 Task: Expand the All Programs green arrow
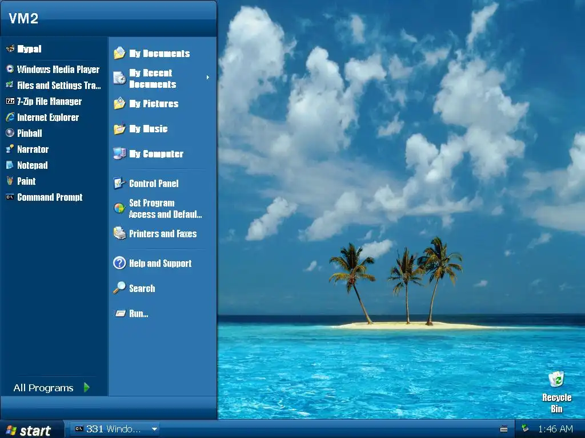pyautogui.click(x=87, y=387)
